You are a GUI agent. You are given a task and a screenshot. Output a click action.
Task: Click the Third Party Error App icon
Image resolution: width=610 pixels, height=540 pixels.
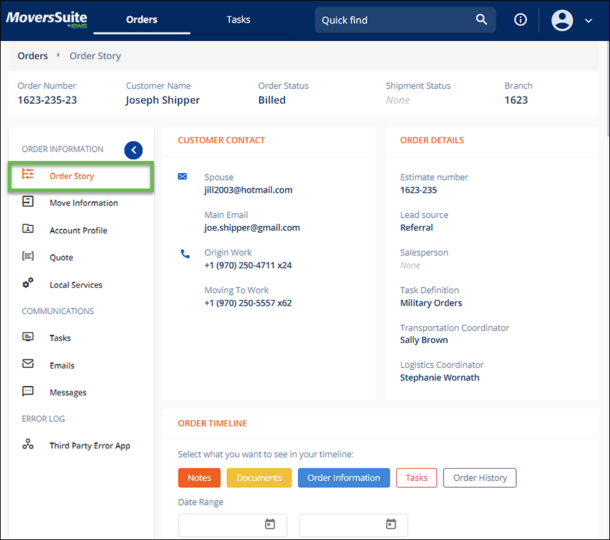pyautogui.click(x=27, y=445)
